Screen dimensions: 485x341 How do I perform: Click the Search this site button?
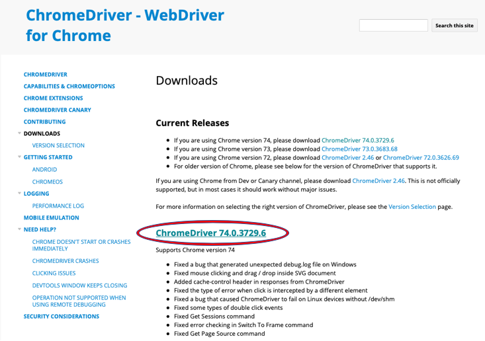(x=455, y=25)
